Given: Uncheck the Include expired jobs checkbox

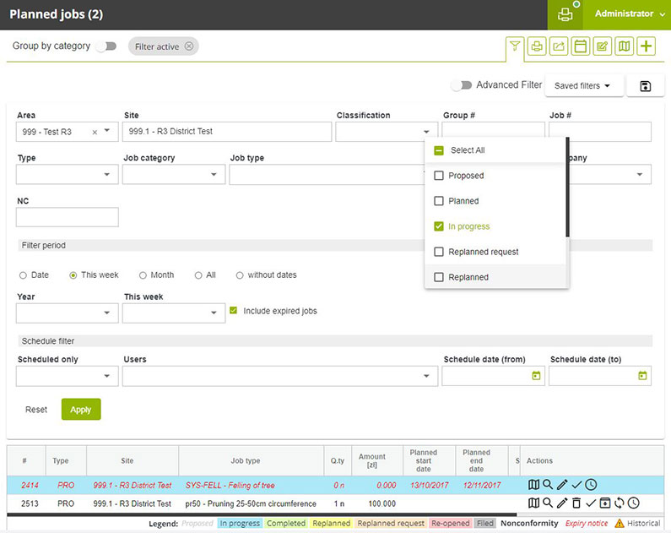Looking at the screenshot, I should pos(234,311).
